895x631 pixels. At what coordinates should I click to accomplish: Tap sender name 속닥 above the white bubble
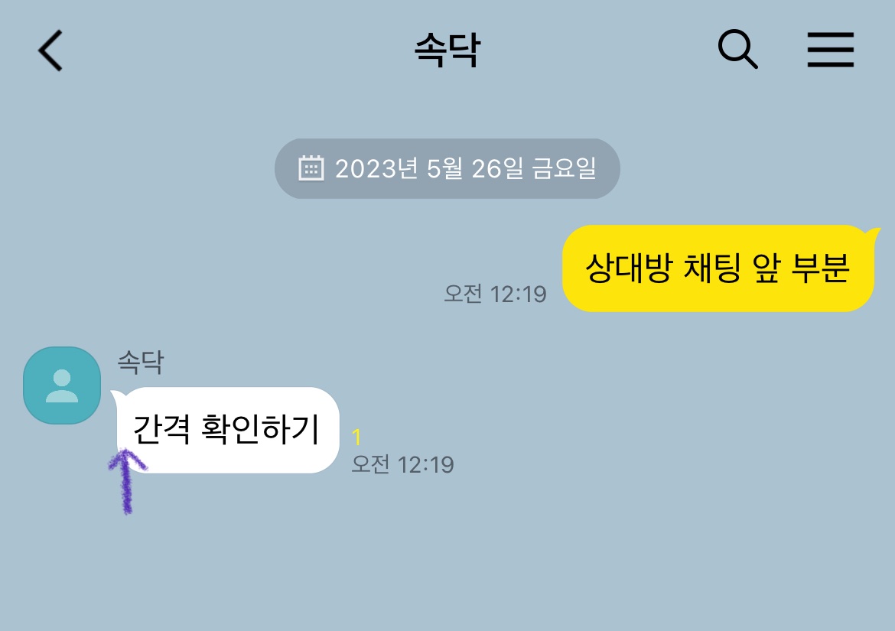(x=141, y=363)
